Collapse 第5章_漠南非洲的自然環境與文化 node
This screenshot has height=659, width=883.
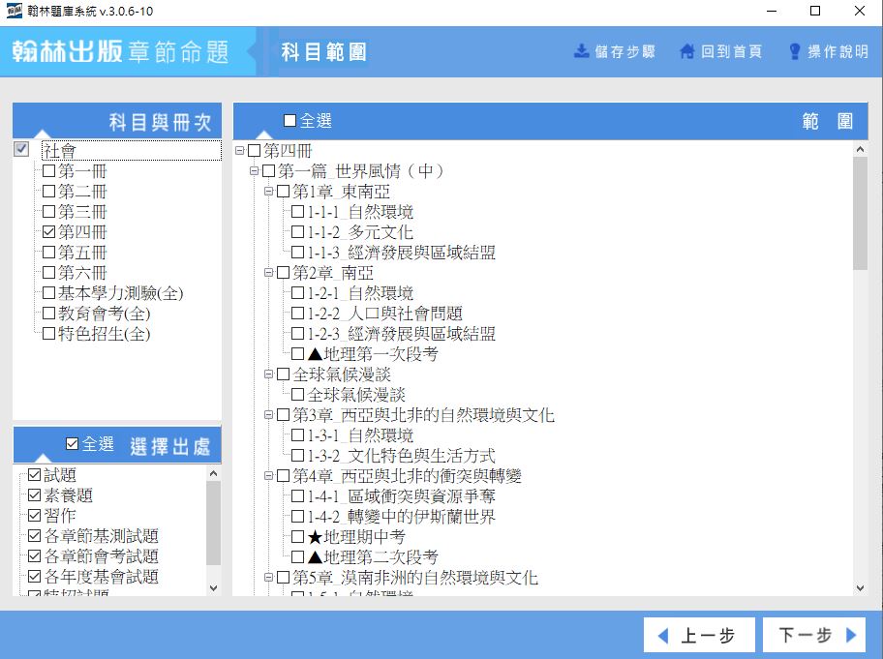268,577
